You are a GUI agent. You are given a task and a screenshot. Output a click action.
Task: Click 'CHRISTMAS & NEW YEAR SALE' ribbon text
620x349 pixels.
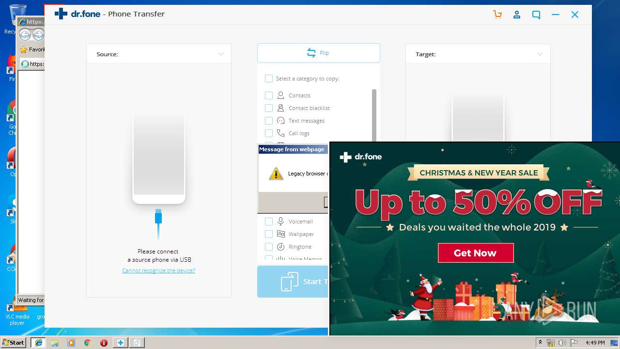[x=479, y=173]
